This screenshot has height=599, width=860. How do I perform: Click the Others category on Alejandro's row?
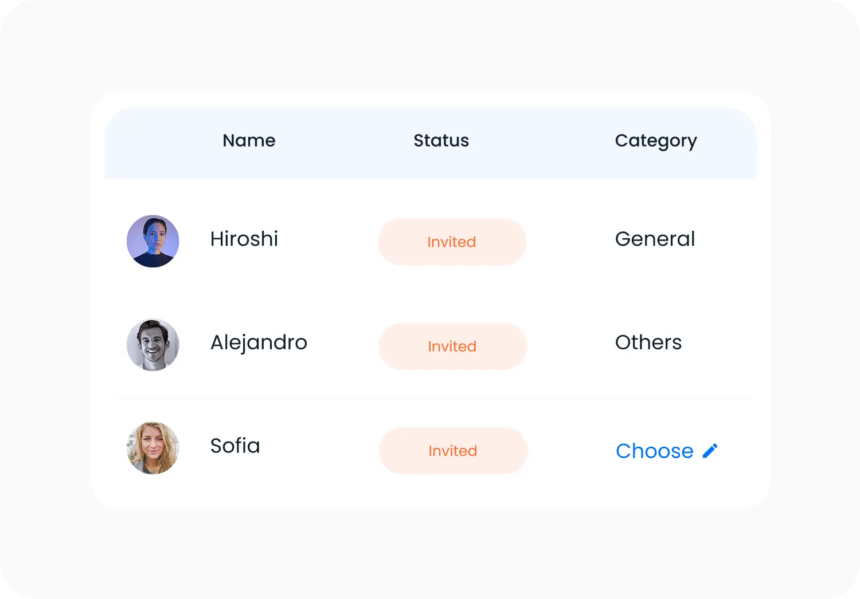pyautogui.click(x=648, y=342)
